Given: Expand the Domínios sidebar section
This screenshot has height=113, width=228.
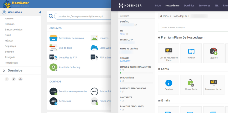Looking at the screenshot, I should 15,71.
